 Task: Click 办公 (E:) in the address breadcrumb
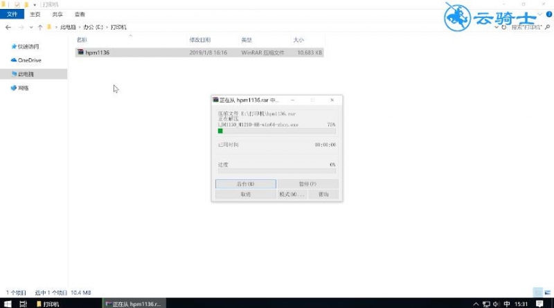93,27
